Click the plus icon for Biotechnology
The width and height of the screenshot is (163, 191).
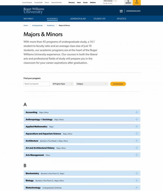click(137, 187)
